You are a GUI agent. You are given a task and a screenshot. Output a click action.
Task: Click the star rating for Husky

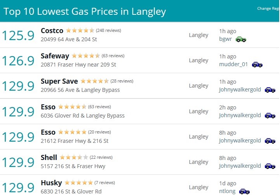pyautogui.click(x=78, y=183)
